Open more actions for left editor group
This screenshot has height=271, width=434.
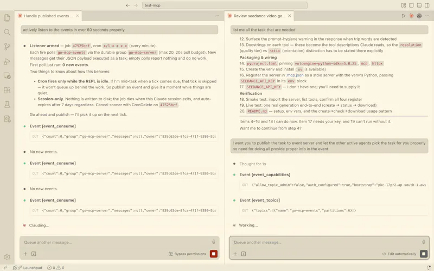point(217,16)
